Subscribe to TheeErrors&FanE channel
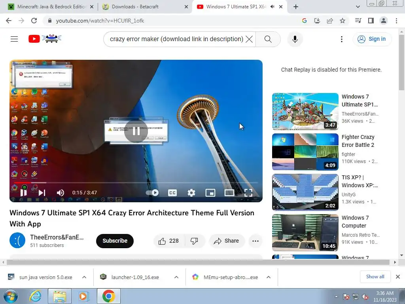Viewport: 405px width, 304px height. click(115, 241)
